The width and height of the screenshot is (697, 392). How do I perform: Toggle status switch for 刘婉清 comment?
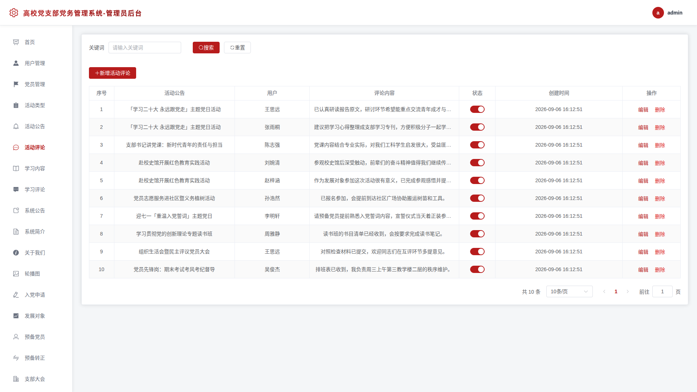477,163
